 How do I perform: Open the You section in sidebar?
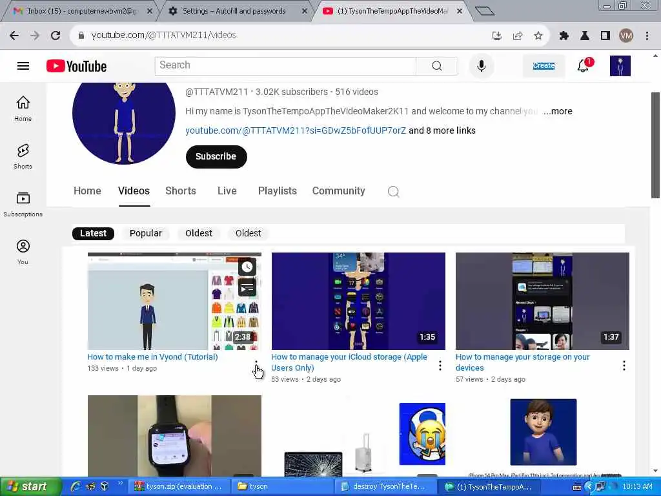click(x=23, y=252)
